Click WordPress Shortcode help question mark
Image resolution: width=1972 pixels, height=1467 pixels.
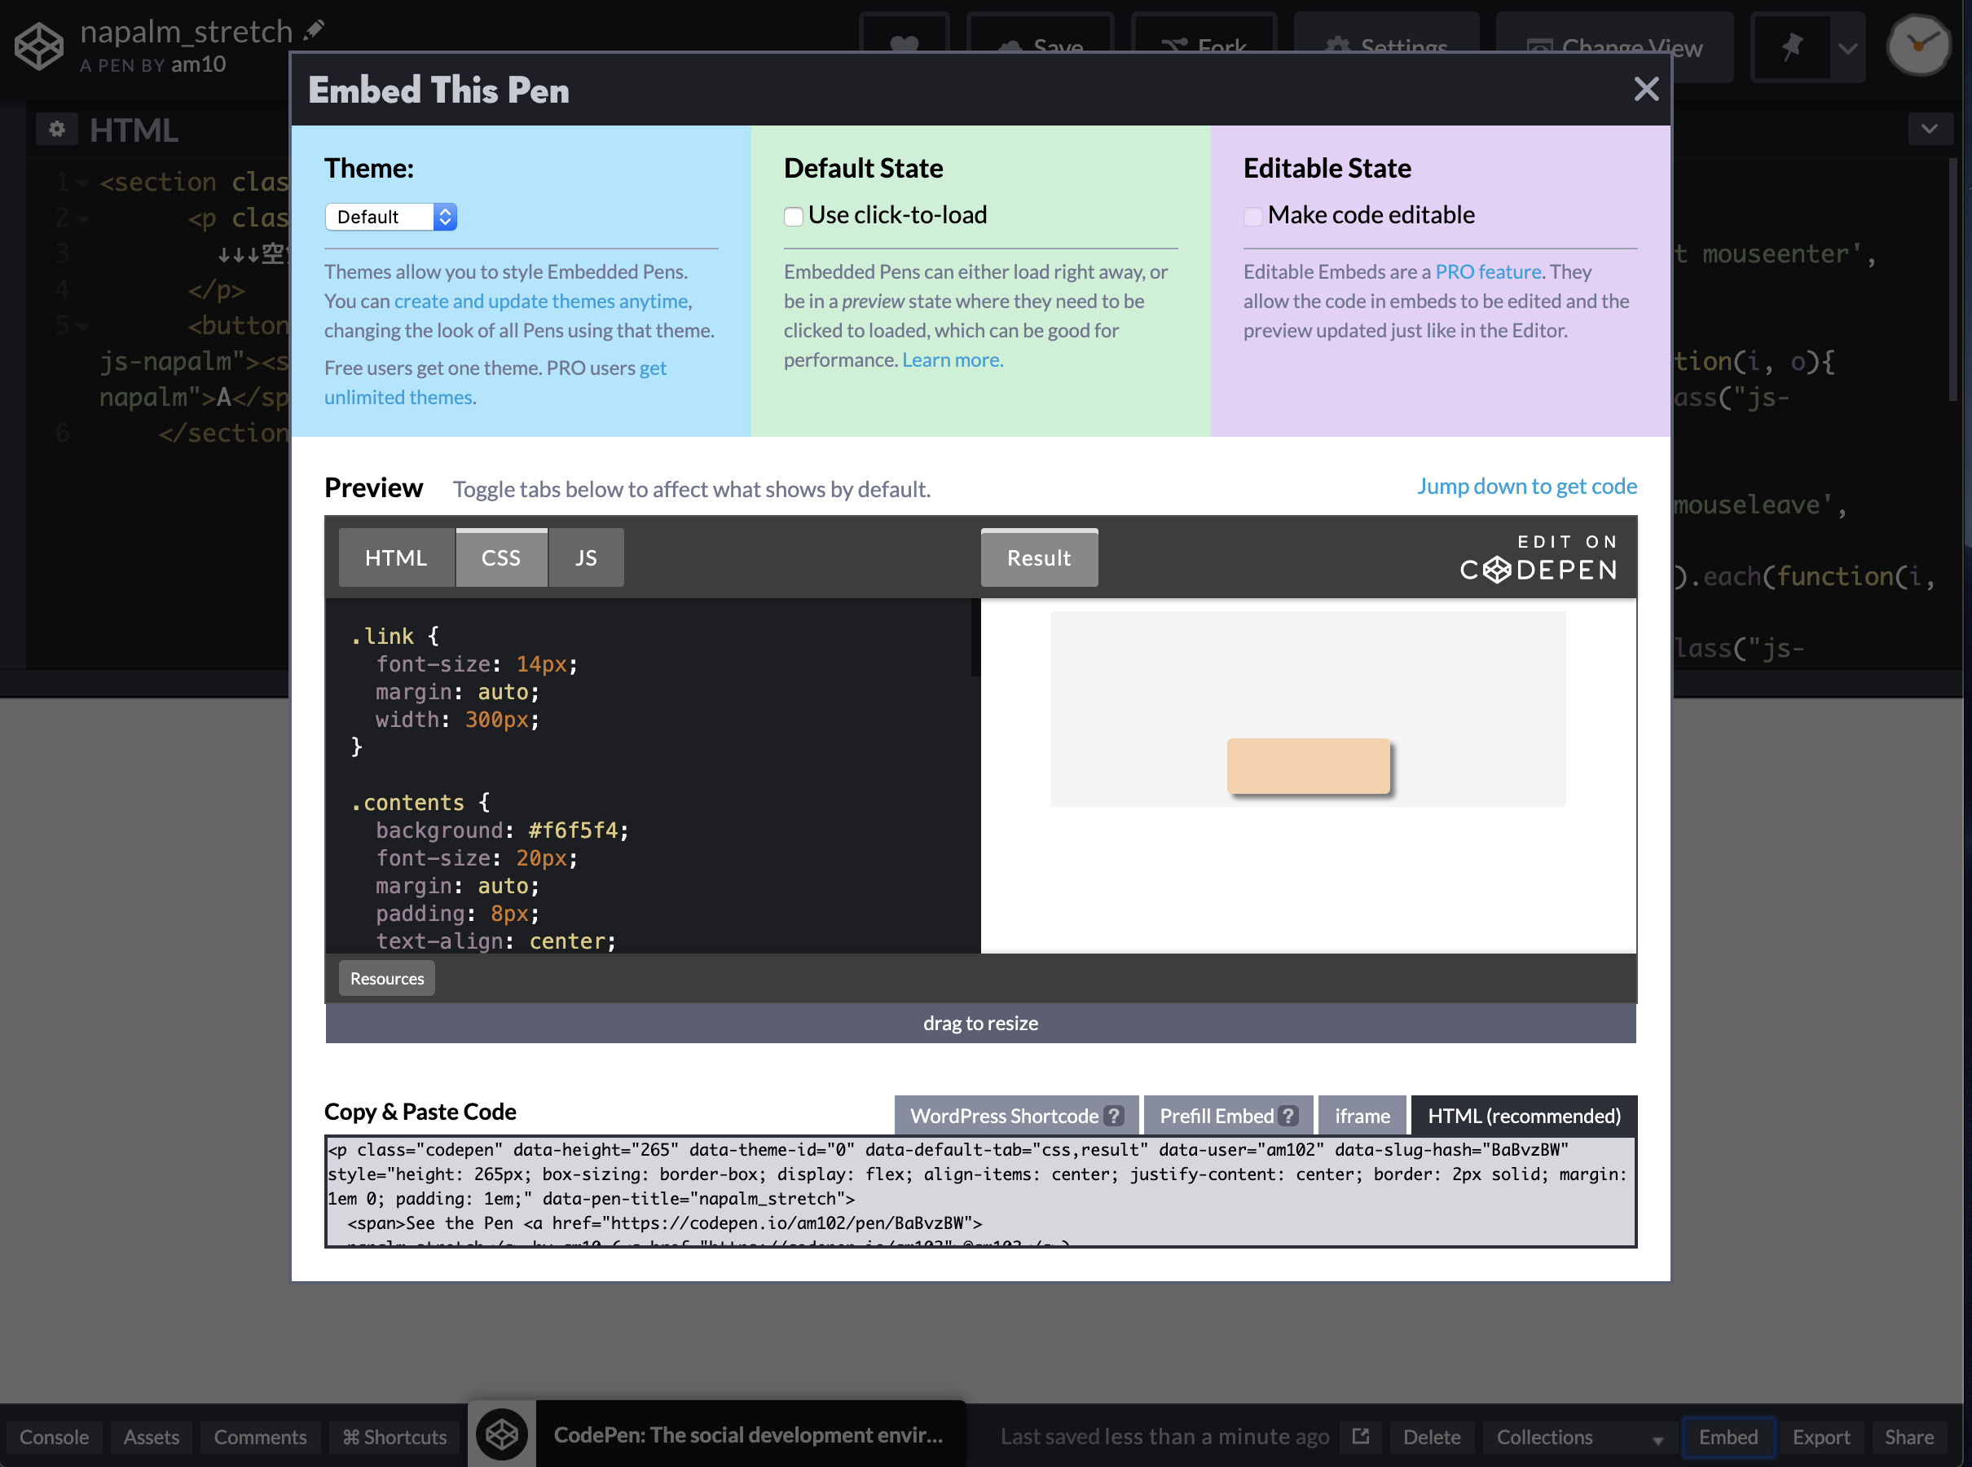[x=1113, y=1117]
